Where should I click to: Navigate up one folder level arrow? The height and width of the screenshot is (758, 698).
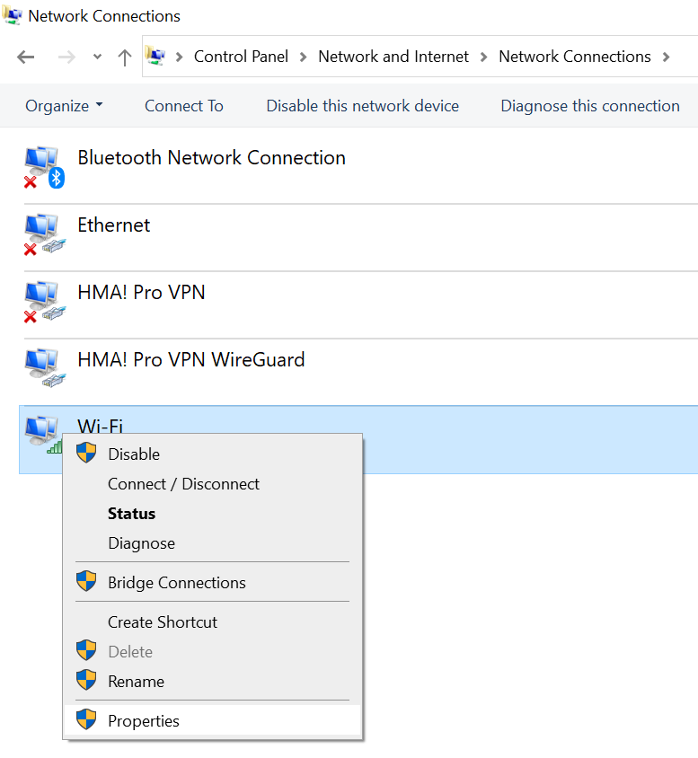click(125, 57)
